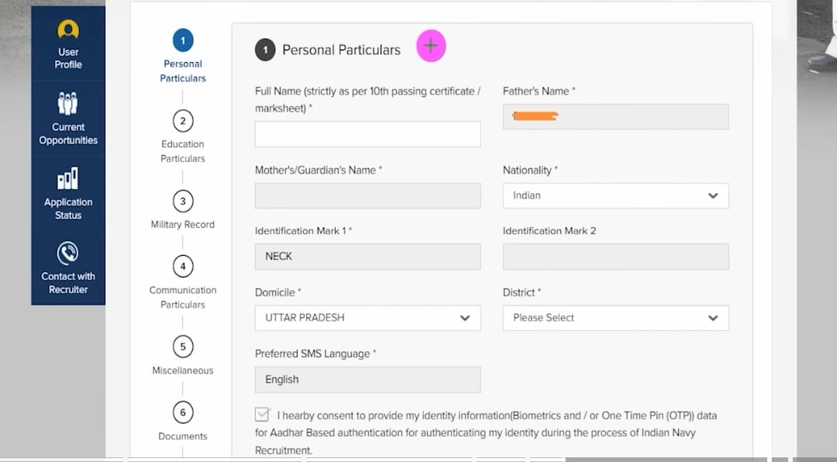
Task: Click the Preferred SMS Language field
Action: [x=367, y=380]
